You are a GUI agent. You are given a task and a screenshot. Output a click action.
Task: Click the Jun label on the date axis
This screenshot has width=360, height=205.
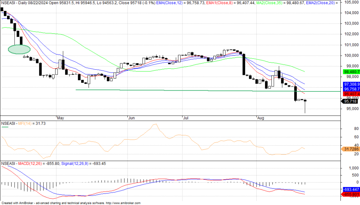[132, 118]
